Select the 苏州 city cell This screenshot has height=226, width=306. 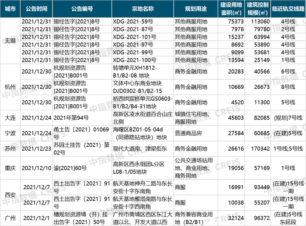(10, 149)
